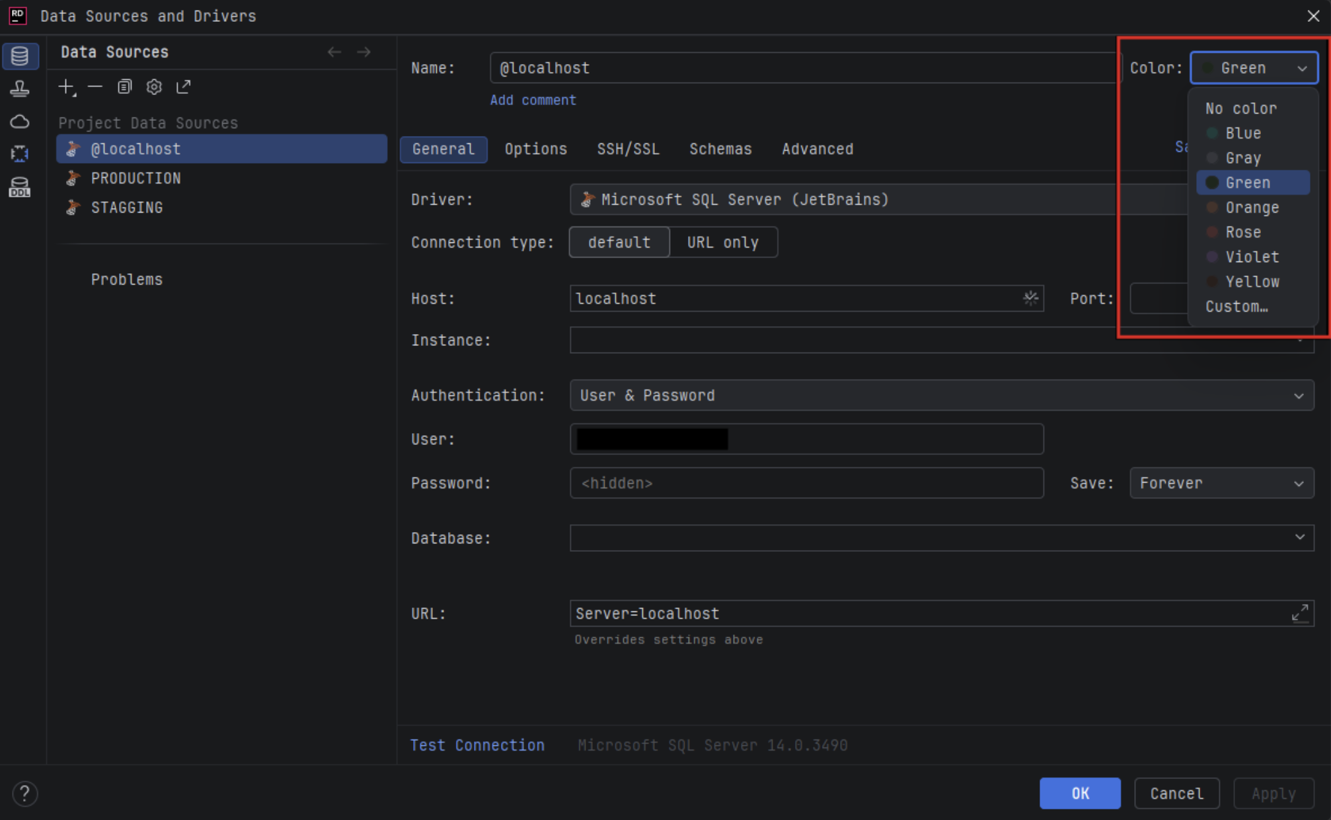Switch to the Schemas tab
1331x820 pixels.
click(x=720, y=149)
